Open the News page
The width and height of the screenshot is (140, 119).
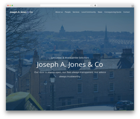tap(100, 12)
